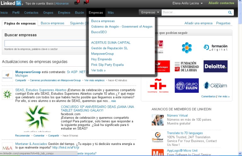Choose Pink Slip Party España entry
242x156 pixels.
107,65
